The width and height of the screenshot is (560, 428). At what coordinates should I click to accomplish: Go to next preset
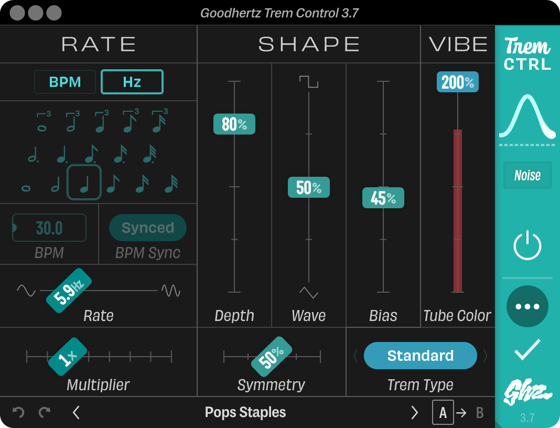click(414, 412)
